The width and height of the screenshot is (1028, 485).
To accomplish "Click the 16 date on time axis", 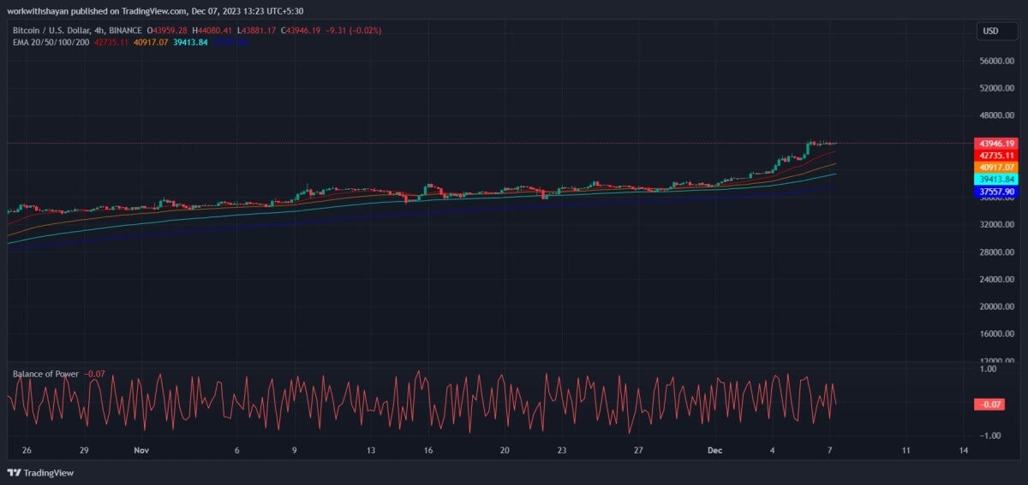I will [x=428, y=450].
